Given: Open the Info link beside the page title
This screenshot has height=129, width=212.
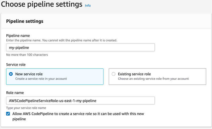Looking at the screenshot, I should pyautogui.click(x=88, y=6).
